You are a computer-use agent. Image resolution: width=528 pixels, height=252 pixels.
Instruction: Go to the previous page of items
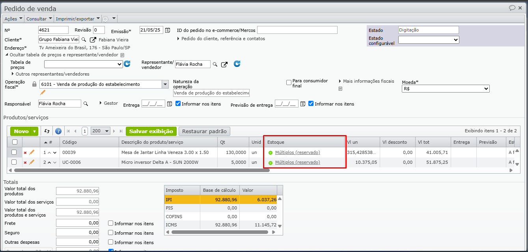coord(76,131)
